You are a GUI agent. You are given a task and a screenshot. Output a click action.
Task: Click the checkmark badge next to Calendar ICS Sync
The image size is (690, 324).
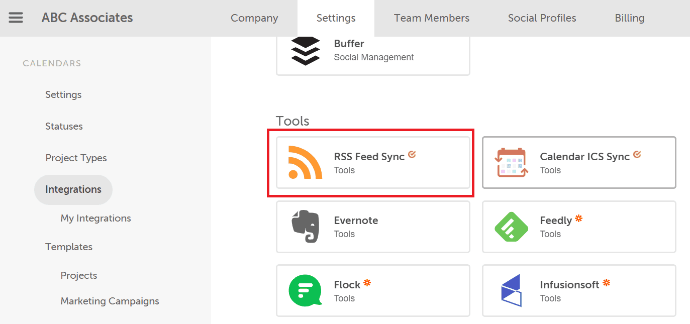(x=637, y=154)
